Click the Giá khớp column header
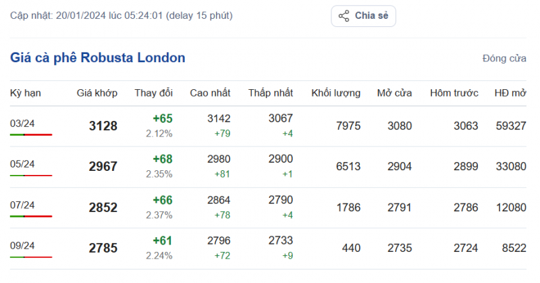 [x=97, y=93]
